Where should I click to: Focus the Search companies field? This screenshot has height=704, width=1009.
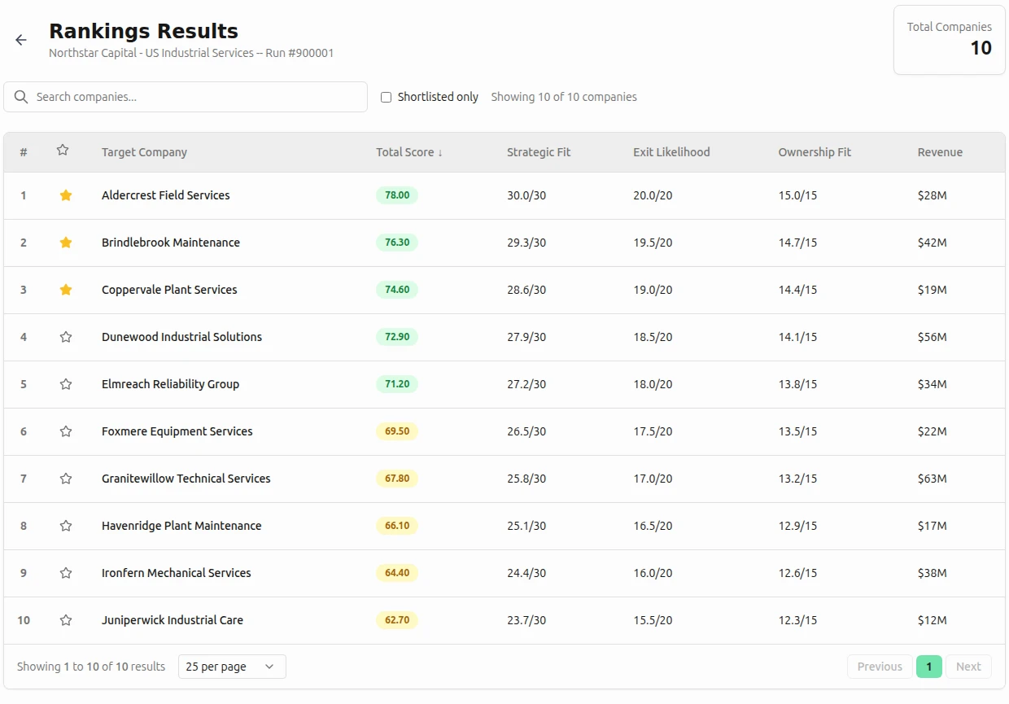coord(186,97)
